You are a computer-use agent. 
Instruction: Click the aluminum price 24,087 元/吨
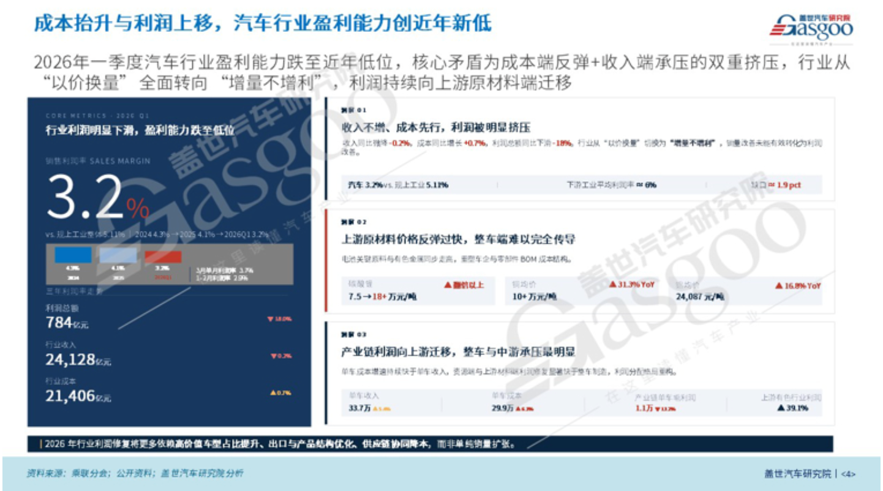700,296
